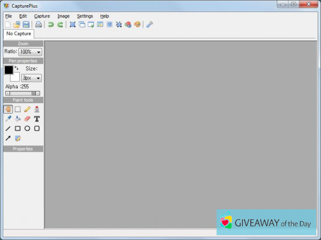Pick the Color picker eyedropper tool
This screenshot has width=321, height=240.
tap(8, 119)
